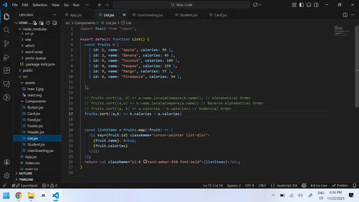The height and width of the screenshot is (202, 359).
Task: Go forward in navigation history
Action: coord(107,5)
